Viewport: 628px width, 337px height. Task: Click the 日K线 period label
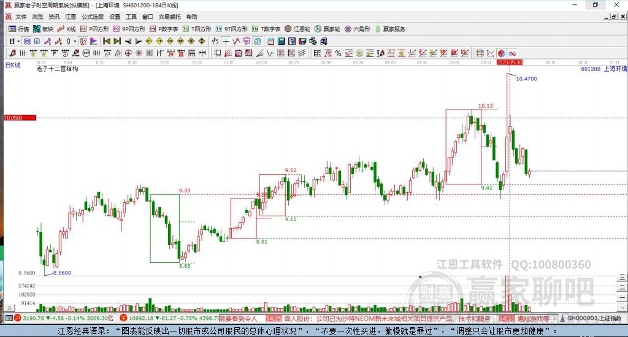pyautogui.click(x=12, y=65)
